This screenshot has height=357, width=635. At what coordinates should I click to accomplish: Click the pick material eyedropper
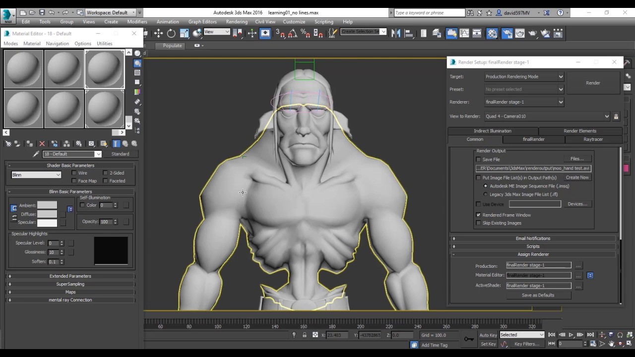(x=36, y=153)
